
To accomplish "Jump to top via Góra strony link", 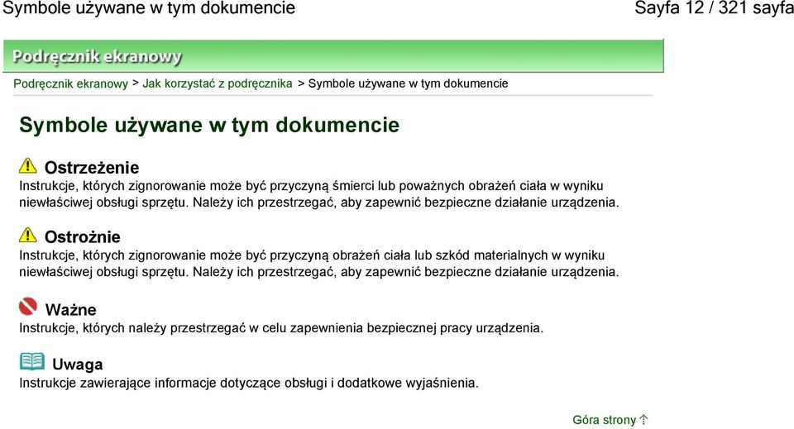I will pyautogui.click(x=604, y=420).
